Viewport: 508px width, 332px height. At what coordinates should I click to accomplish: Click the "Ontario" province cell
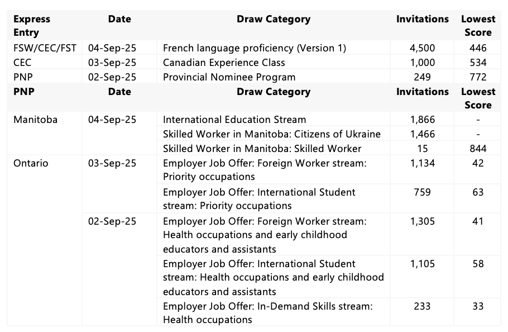coord(31,163)
